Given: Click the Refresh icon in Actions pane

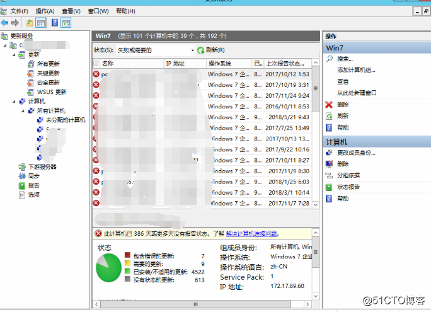Looking at the screenshot, I should point(329,116).
